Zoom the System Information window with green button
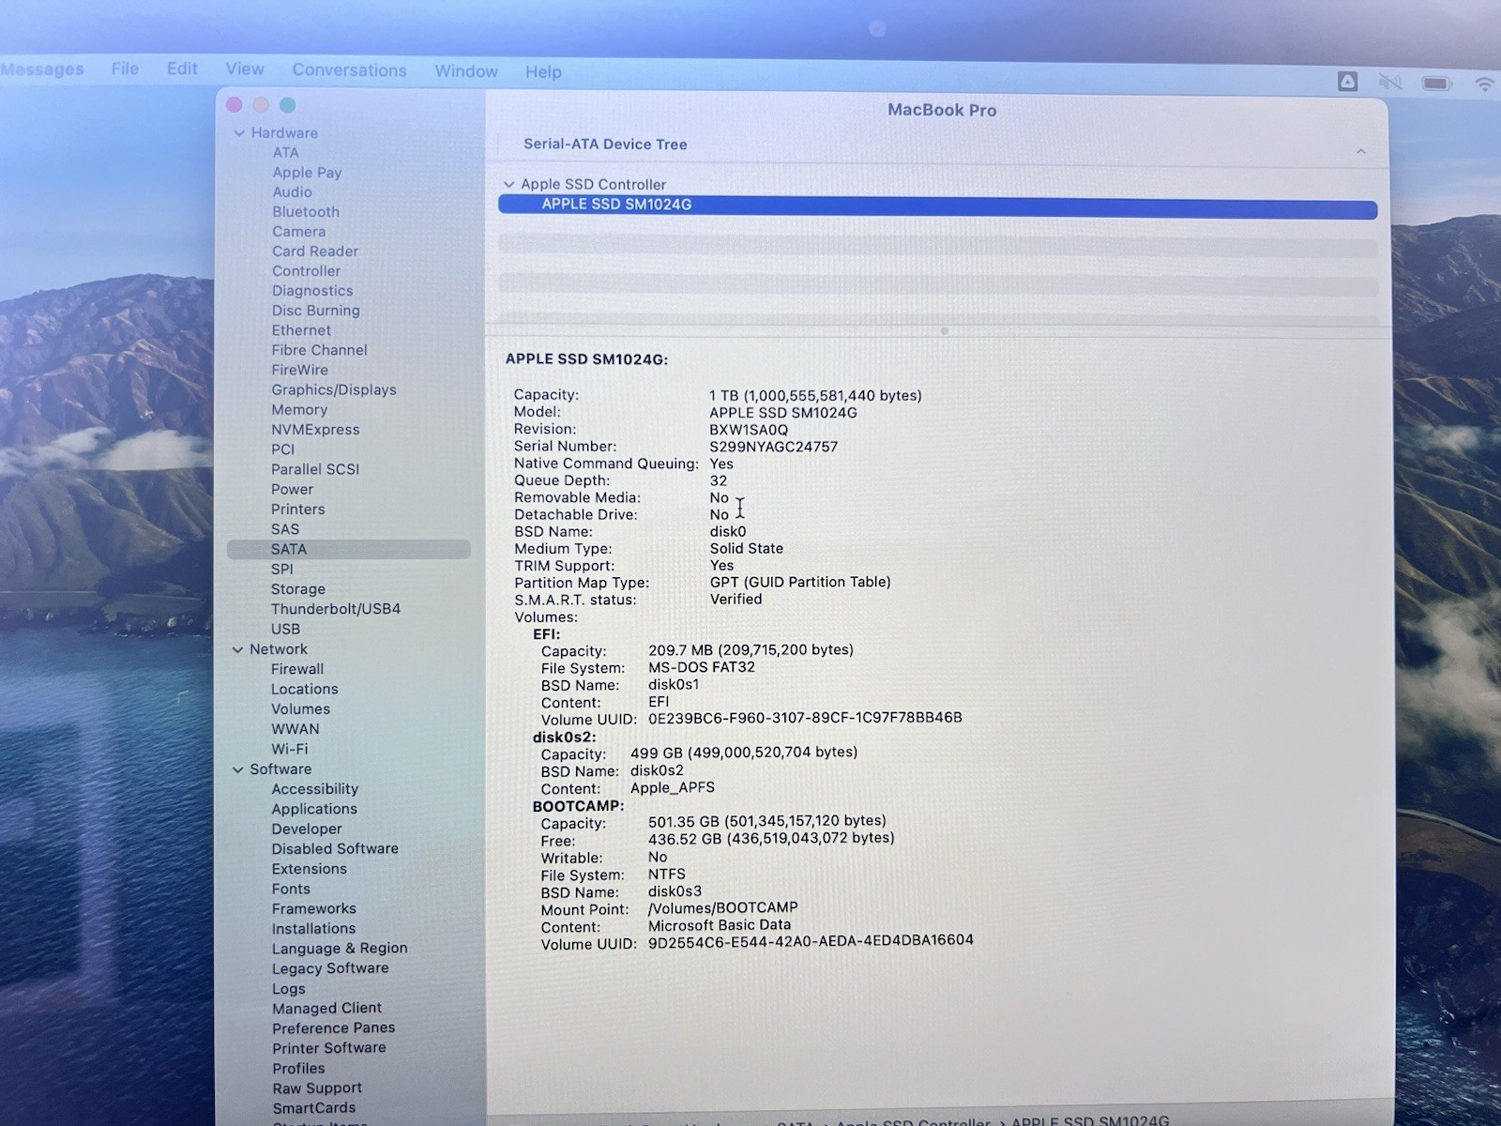 coord(288,105)
